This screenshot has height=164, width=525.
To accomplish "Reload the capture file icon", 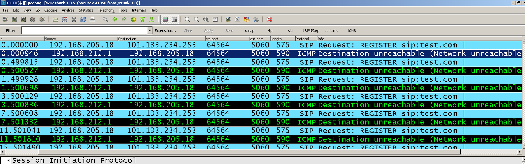I will point(83,20).
